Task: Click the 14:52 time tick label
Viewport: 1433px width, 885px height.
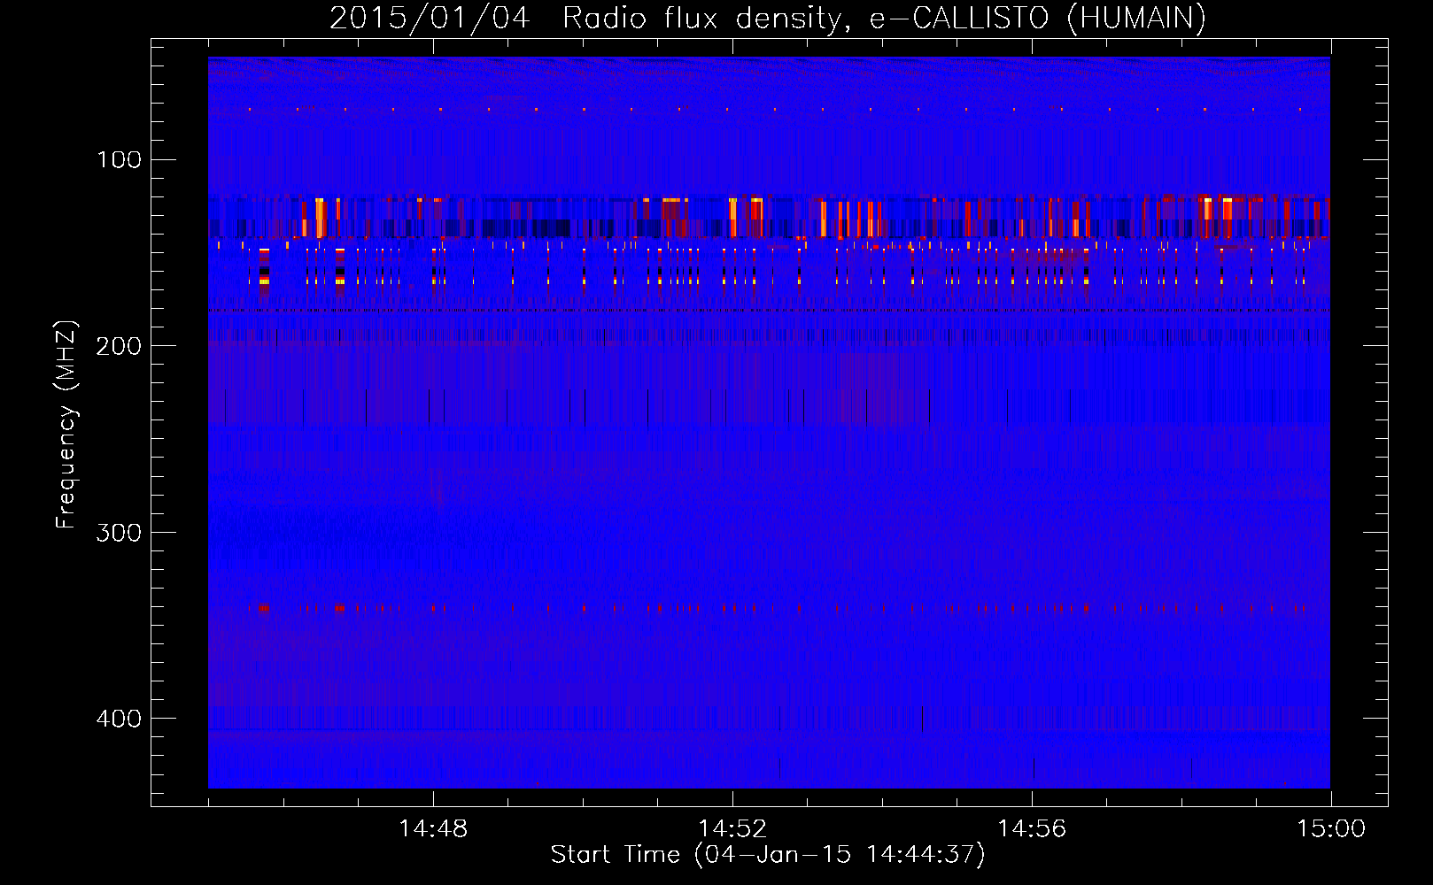Action: (x=732, y=829)
